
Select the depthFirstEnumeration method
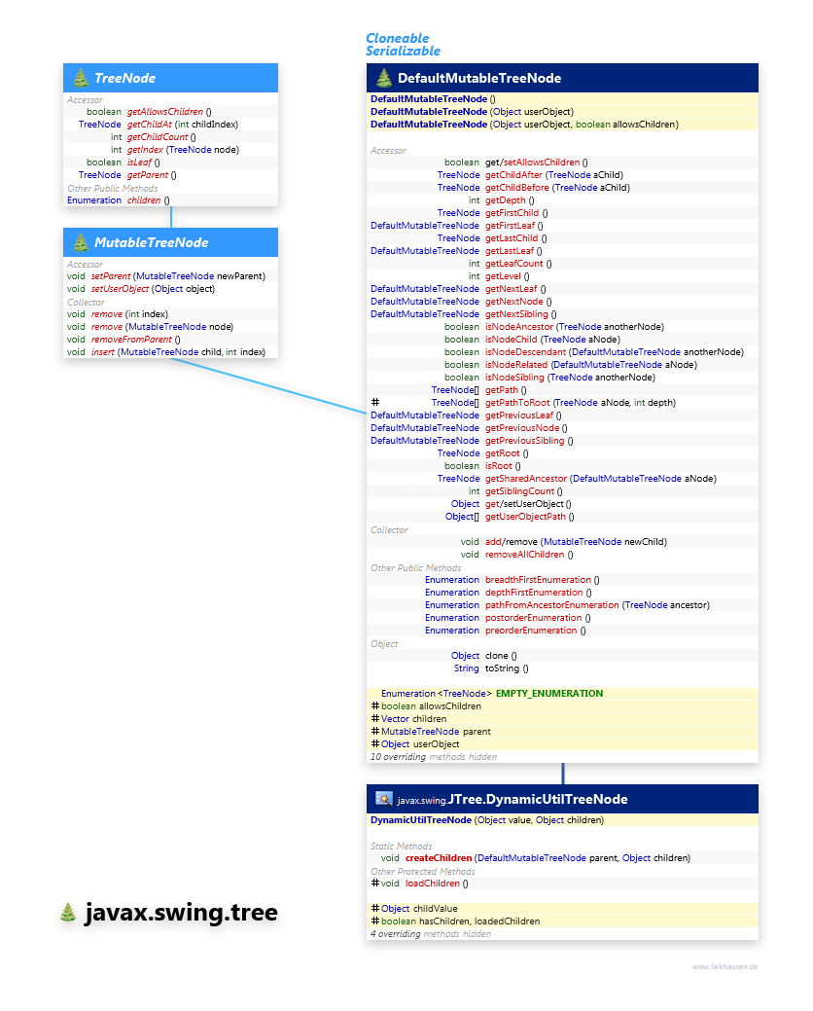click(x=534, y=593)
